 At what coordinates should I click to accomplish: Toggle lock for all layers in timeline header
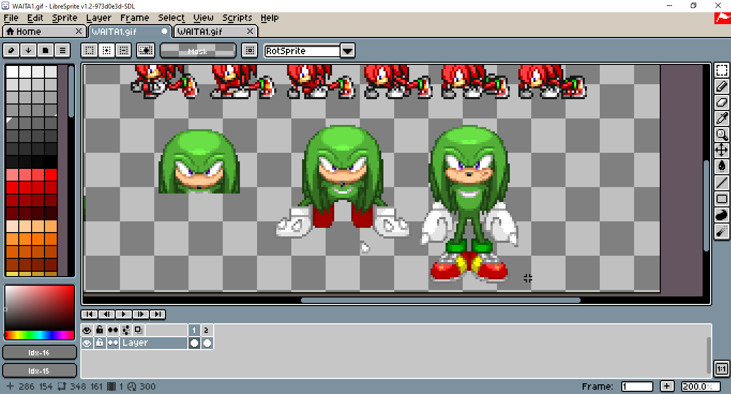coord(100,330)
